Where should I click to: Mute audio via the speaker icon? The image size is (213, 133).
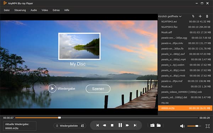182,126
